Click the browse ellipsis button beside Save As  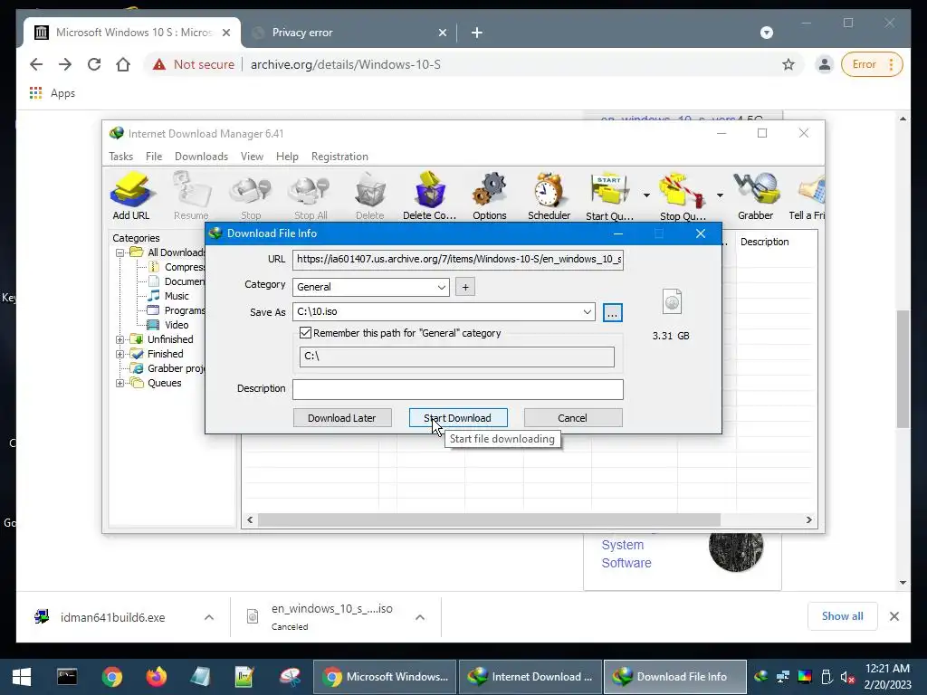[x=613, y=312]
